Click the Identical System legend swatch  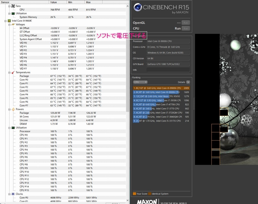tap(150, 194)
